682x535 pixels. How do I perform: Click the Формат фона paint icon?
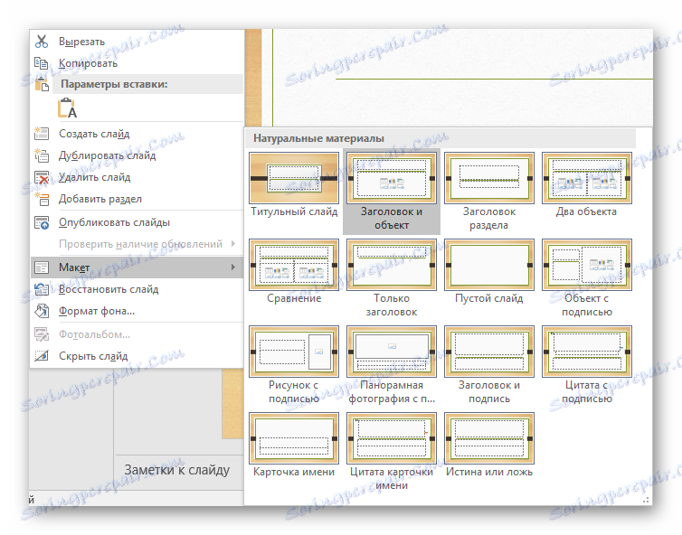coord(42,311)
